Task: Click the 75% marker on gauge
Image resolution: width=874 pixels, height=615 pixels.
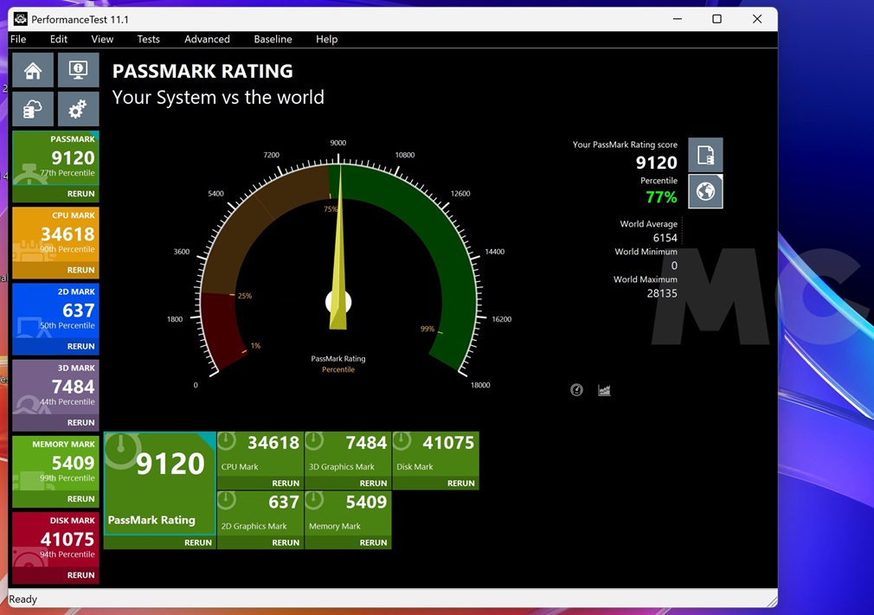Action: pyautogui.click(x=331, y=209)
